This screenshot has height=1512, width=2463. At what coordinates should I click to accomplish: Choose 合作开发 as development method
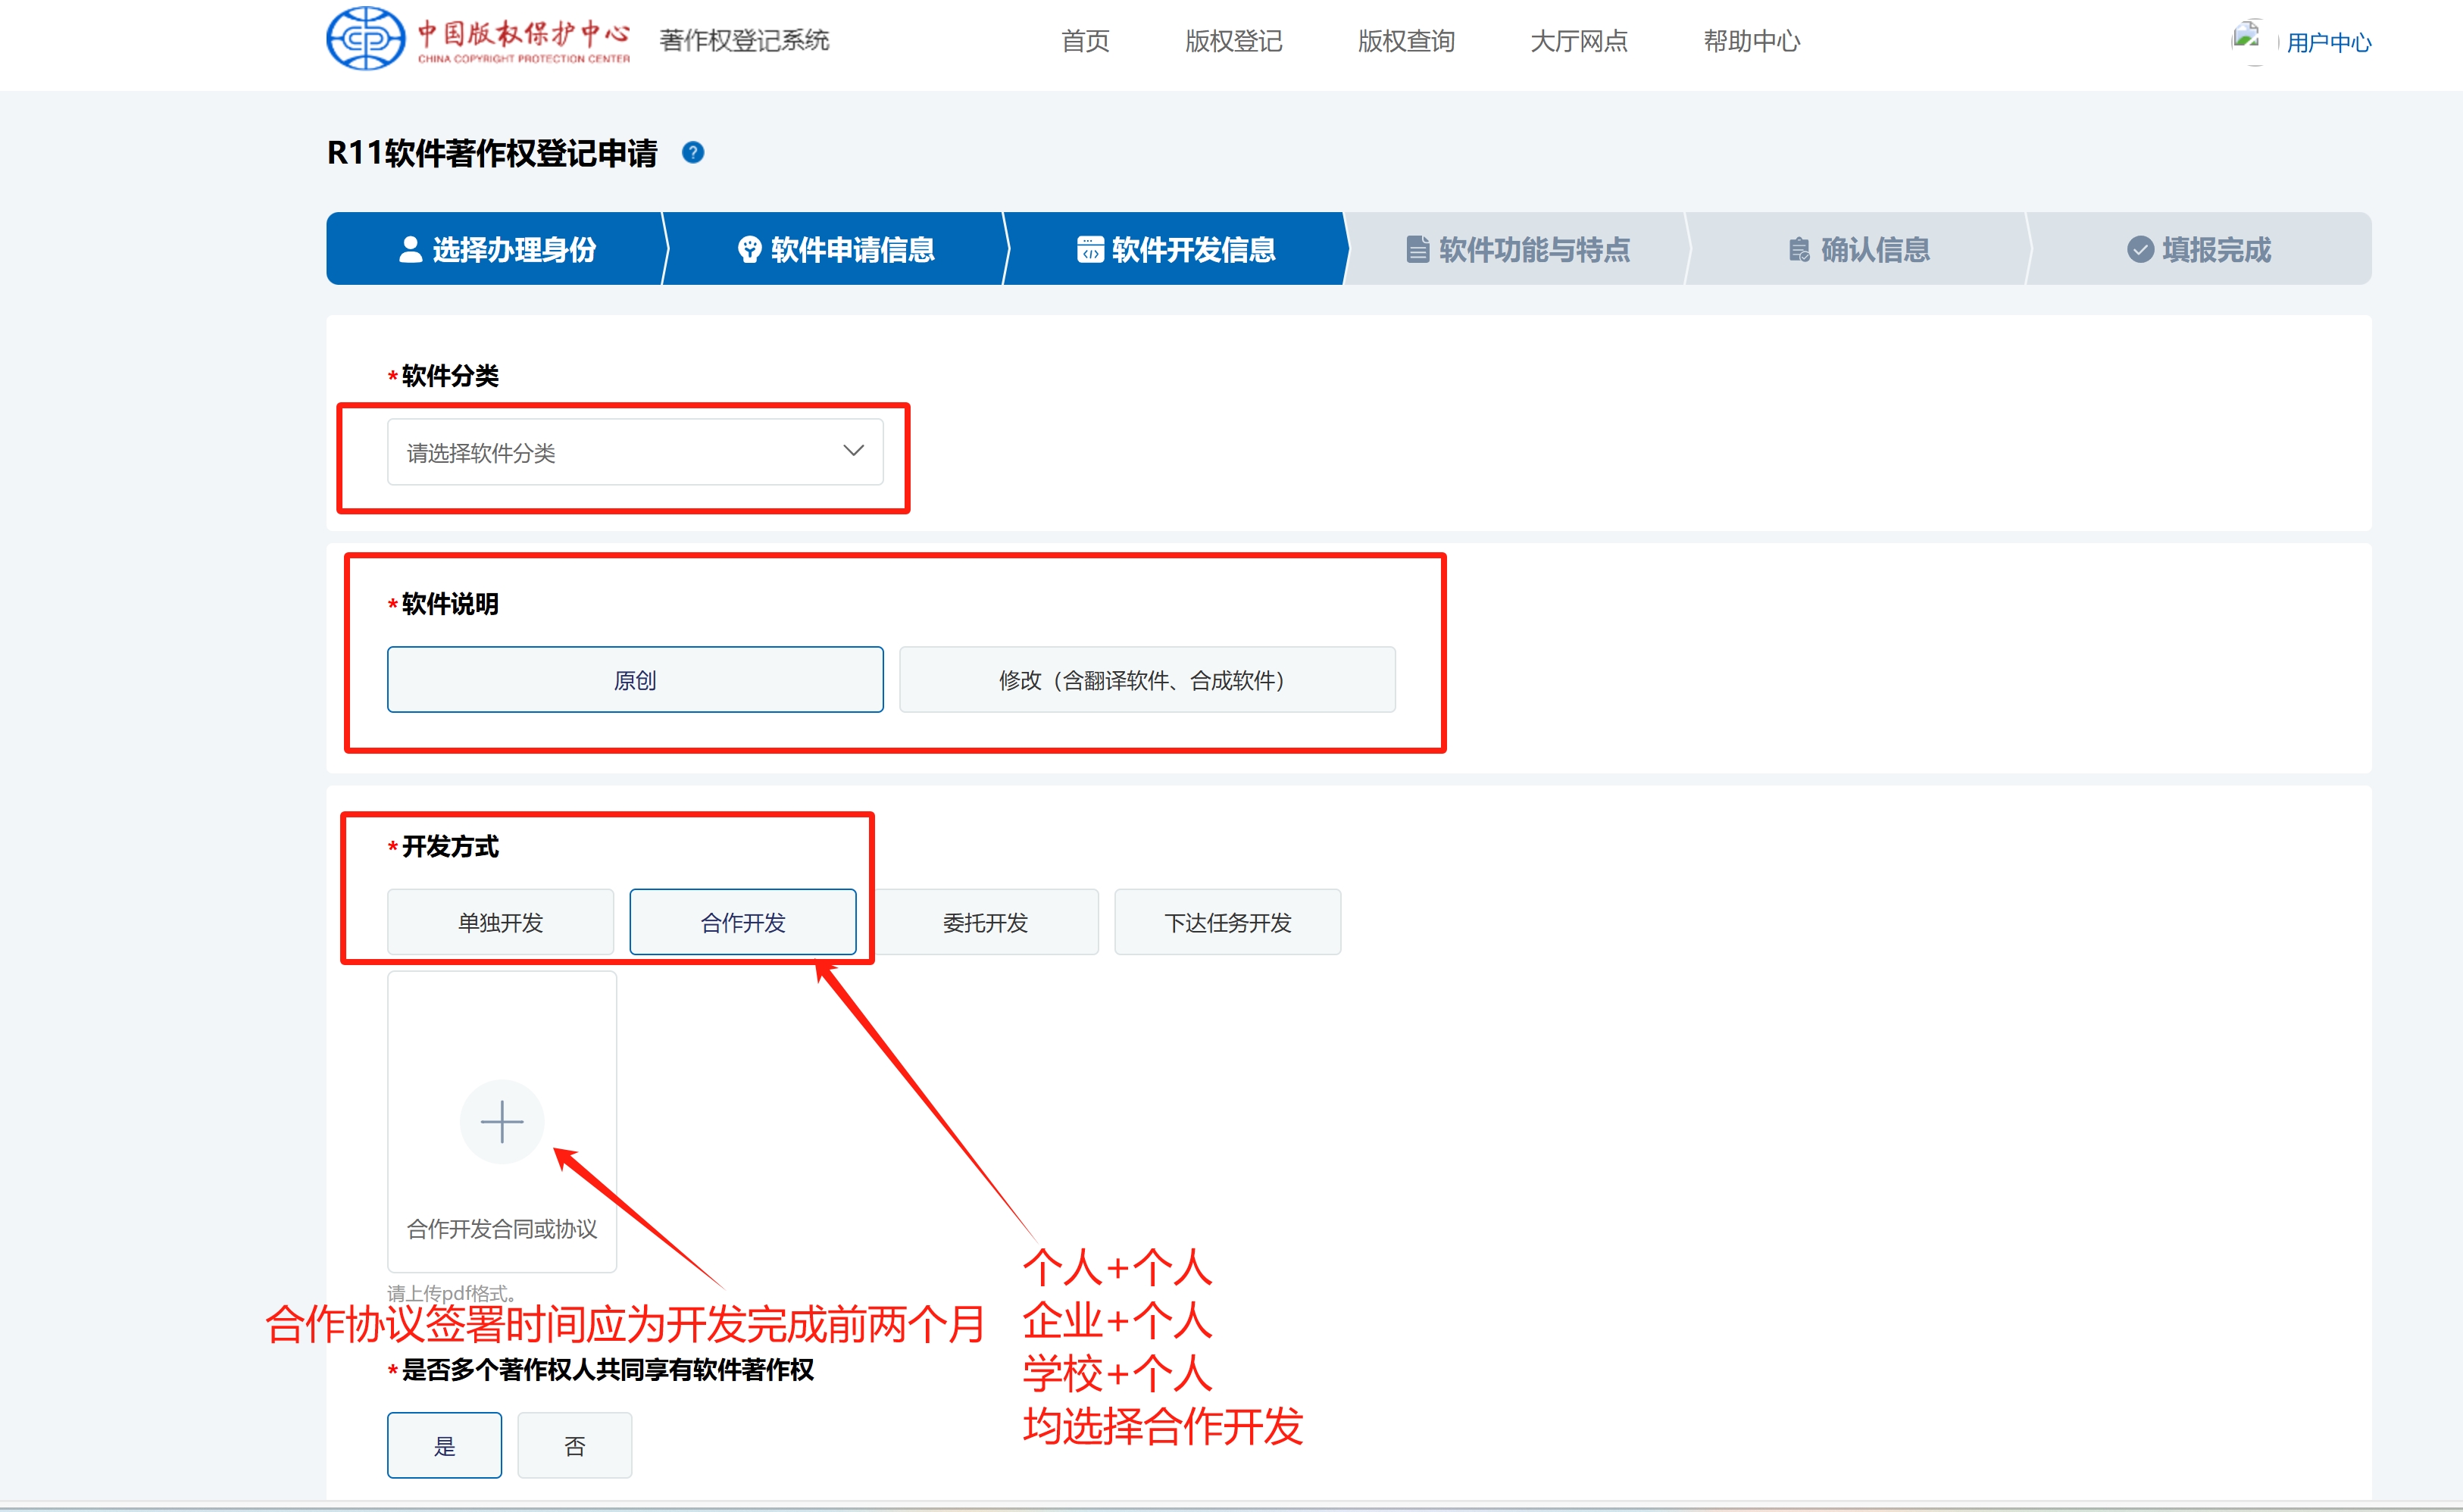743,922
